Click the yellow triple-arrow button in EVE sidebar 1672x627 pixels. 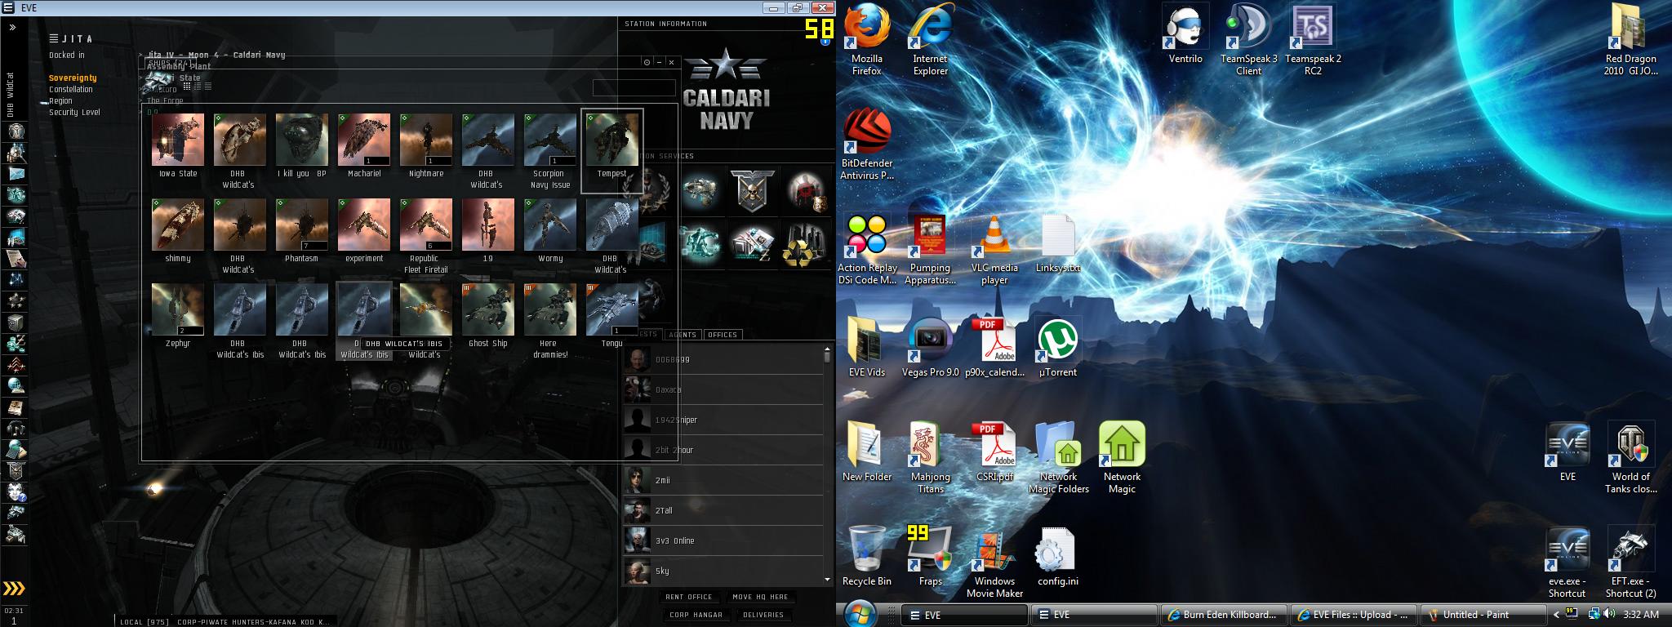[x=14, y=589]
